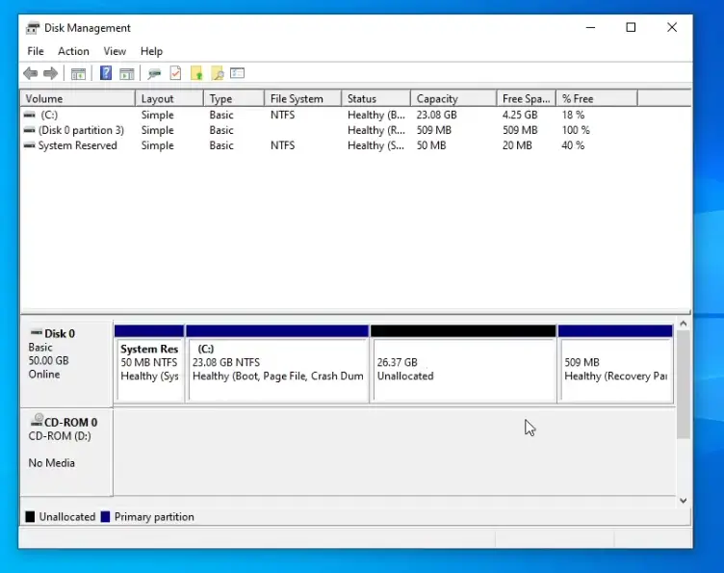The image size is (724, 573).
Task: Select the CD-ROM 0 (D:) No Media label
Action: 66,452
